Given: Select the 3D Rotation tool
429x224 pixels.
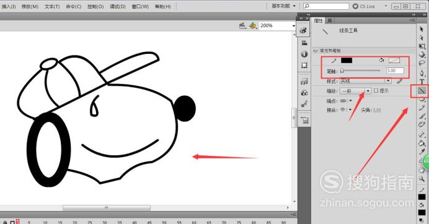Looking at the screenshot, I should tap(422, 54).
